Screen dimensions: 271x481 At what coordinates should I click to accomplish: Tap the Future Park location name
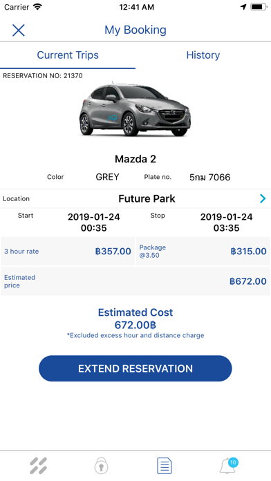coord(147,198)
